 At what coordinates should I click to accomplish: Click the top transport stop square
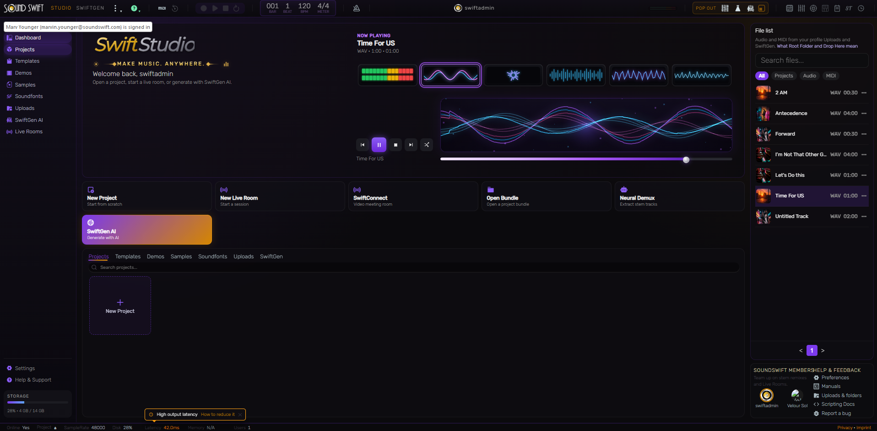(226, 8)
